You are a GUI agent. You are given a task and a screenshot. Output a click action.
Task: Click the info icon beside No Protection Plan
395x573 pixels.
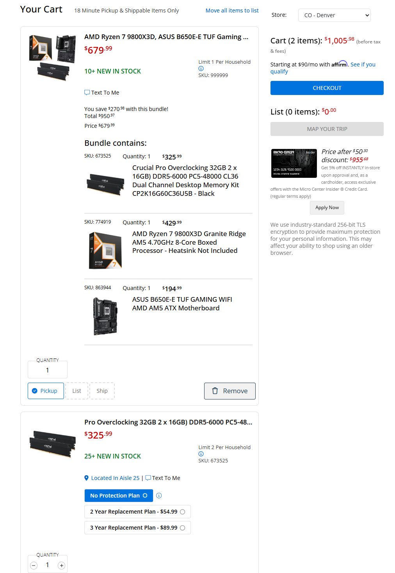pos(159,496)
